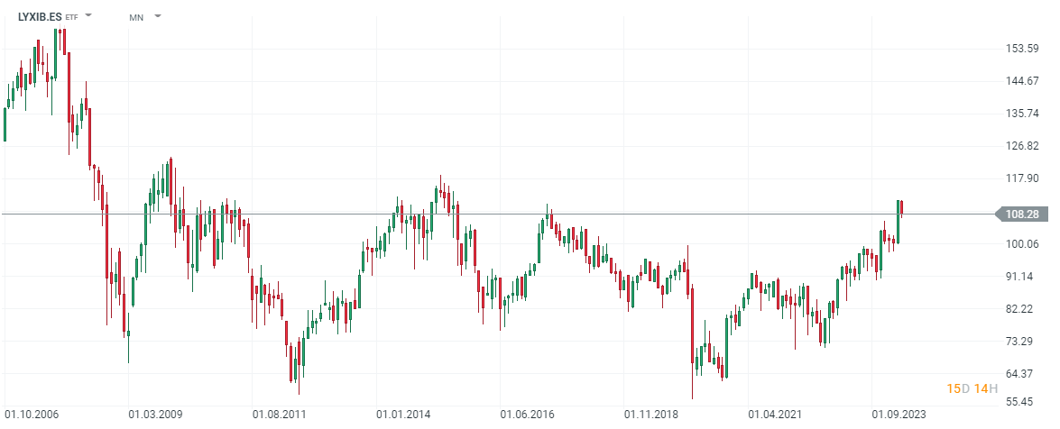Image resolution: width=1060 pixels, height=429 pixels.
Task: Select the 100.06 price level label
Action: (x=1023, y=243)
